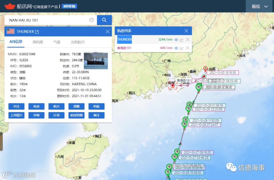
Task: Close the 轨迹列表 track list panel
Action: pyautogui.click(x=186, y=31)
